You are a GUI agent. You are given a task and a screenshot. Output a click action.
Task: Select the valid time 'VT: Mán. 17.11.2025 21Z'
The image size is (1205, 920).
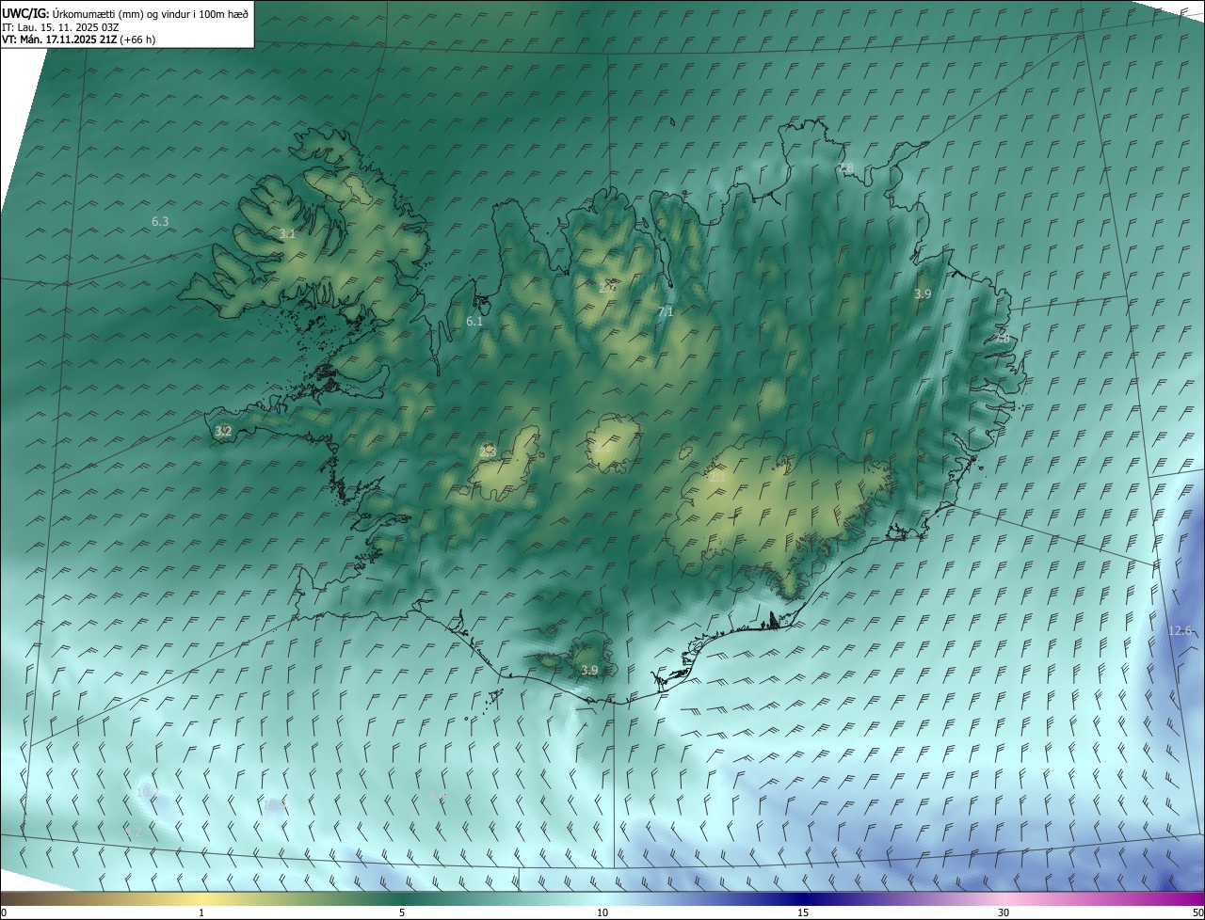(x=59, y=40)
